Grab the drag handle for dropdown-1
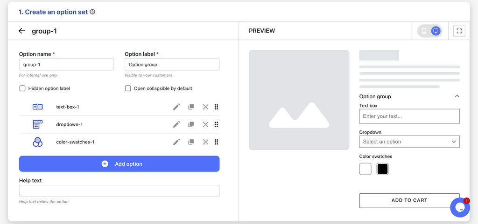The image size is (478, 224). pyautogui.click(x=217, y=124)
